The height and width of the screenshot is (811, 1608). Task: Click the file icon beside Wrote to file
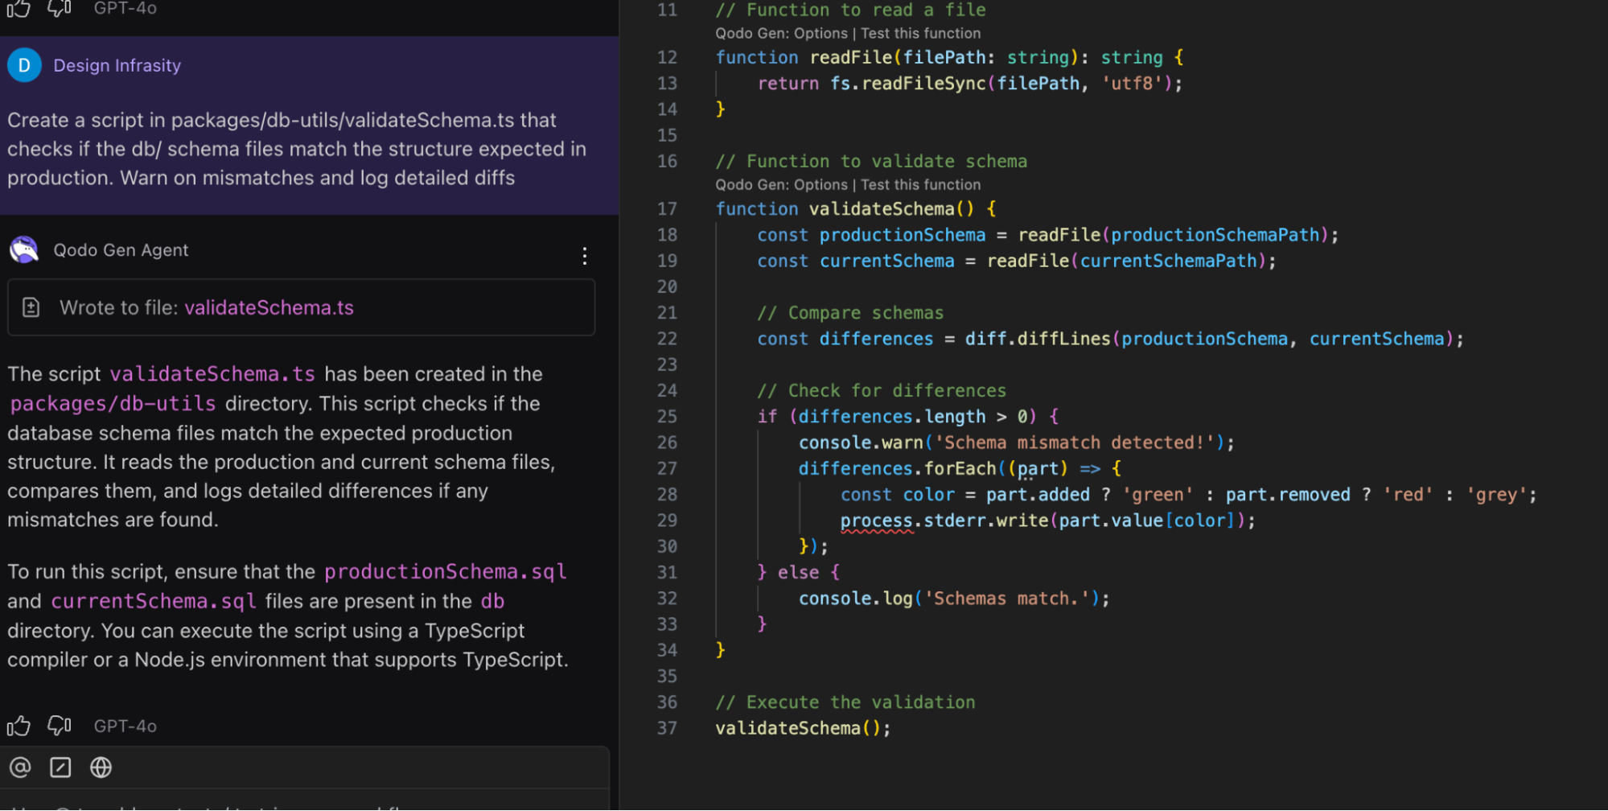pos(31,307)
